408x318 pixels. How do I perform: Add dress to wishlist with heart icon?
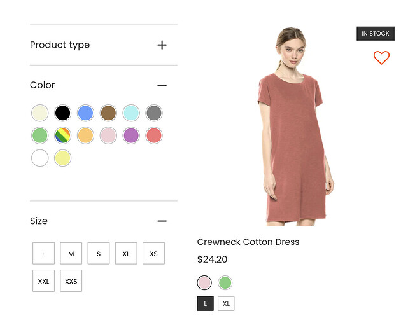pyautogui.click(x=381, y=58)
